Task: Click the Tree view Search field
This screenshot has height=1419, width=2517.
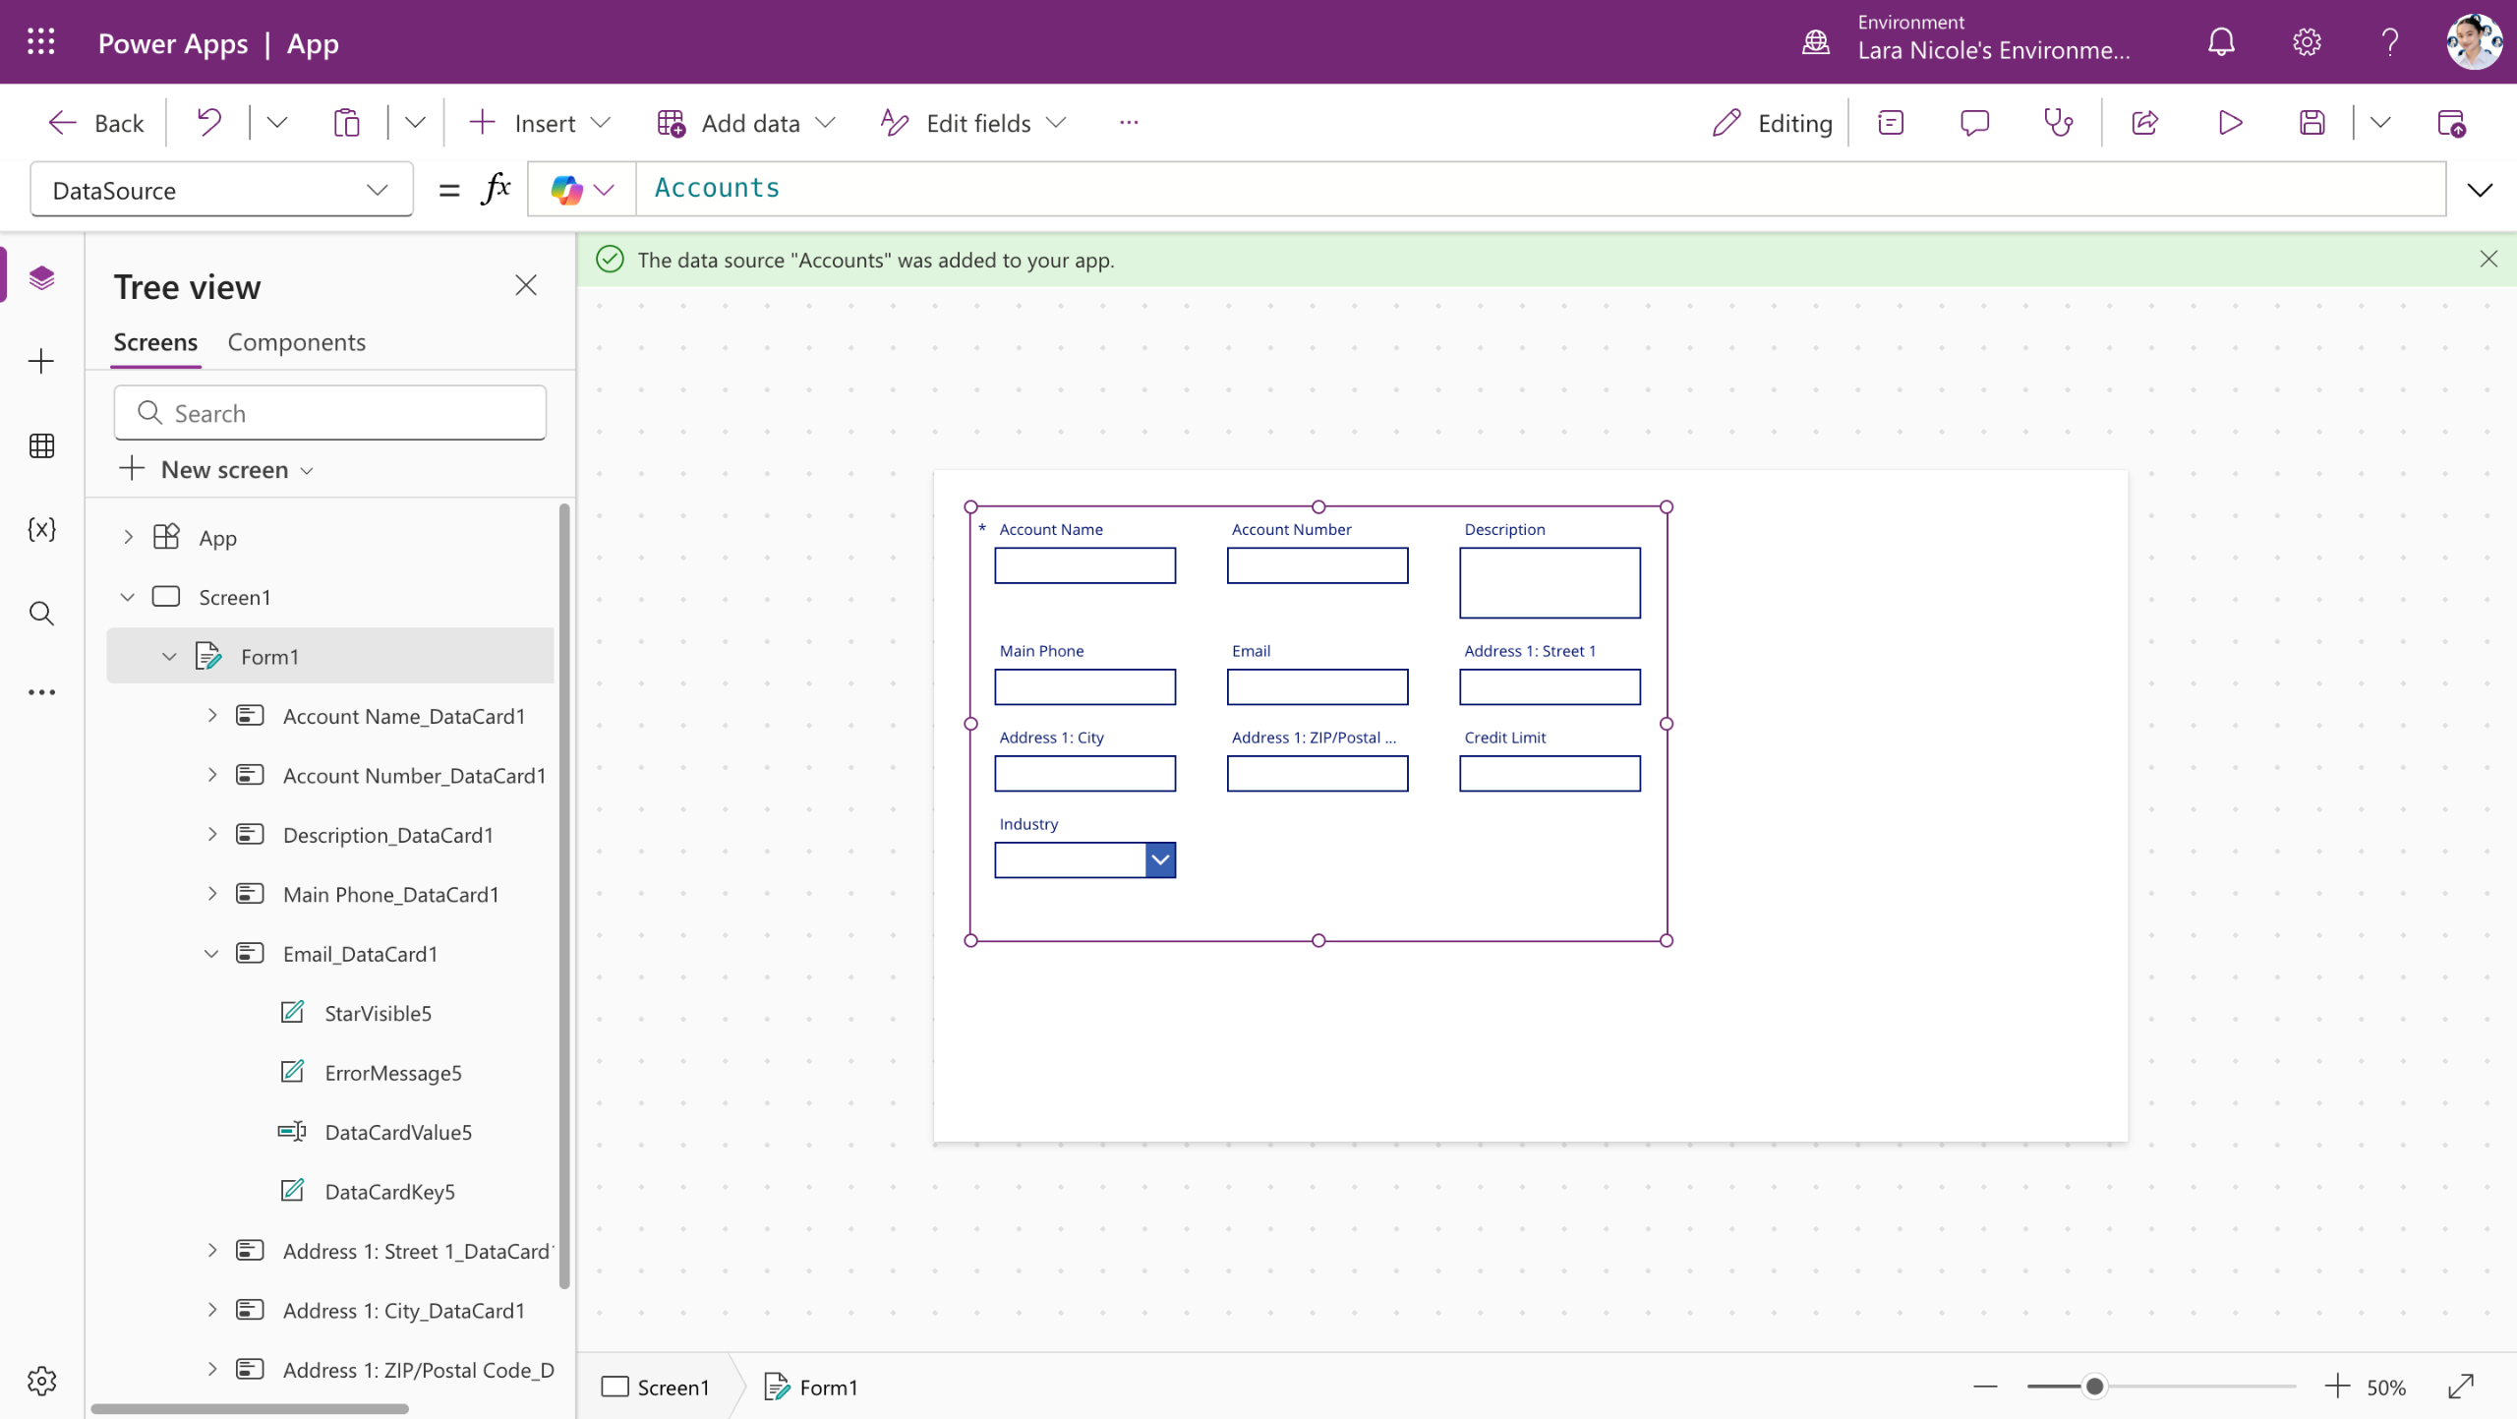Action: point(330,413)
